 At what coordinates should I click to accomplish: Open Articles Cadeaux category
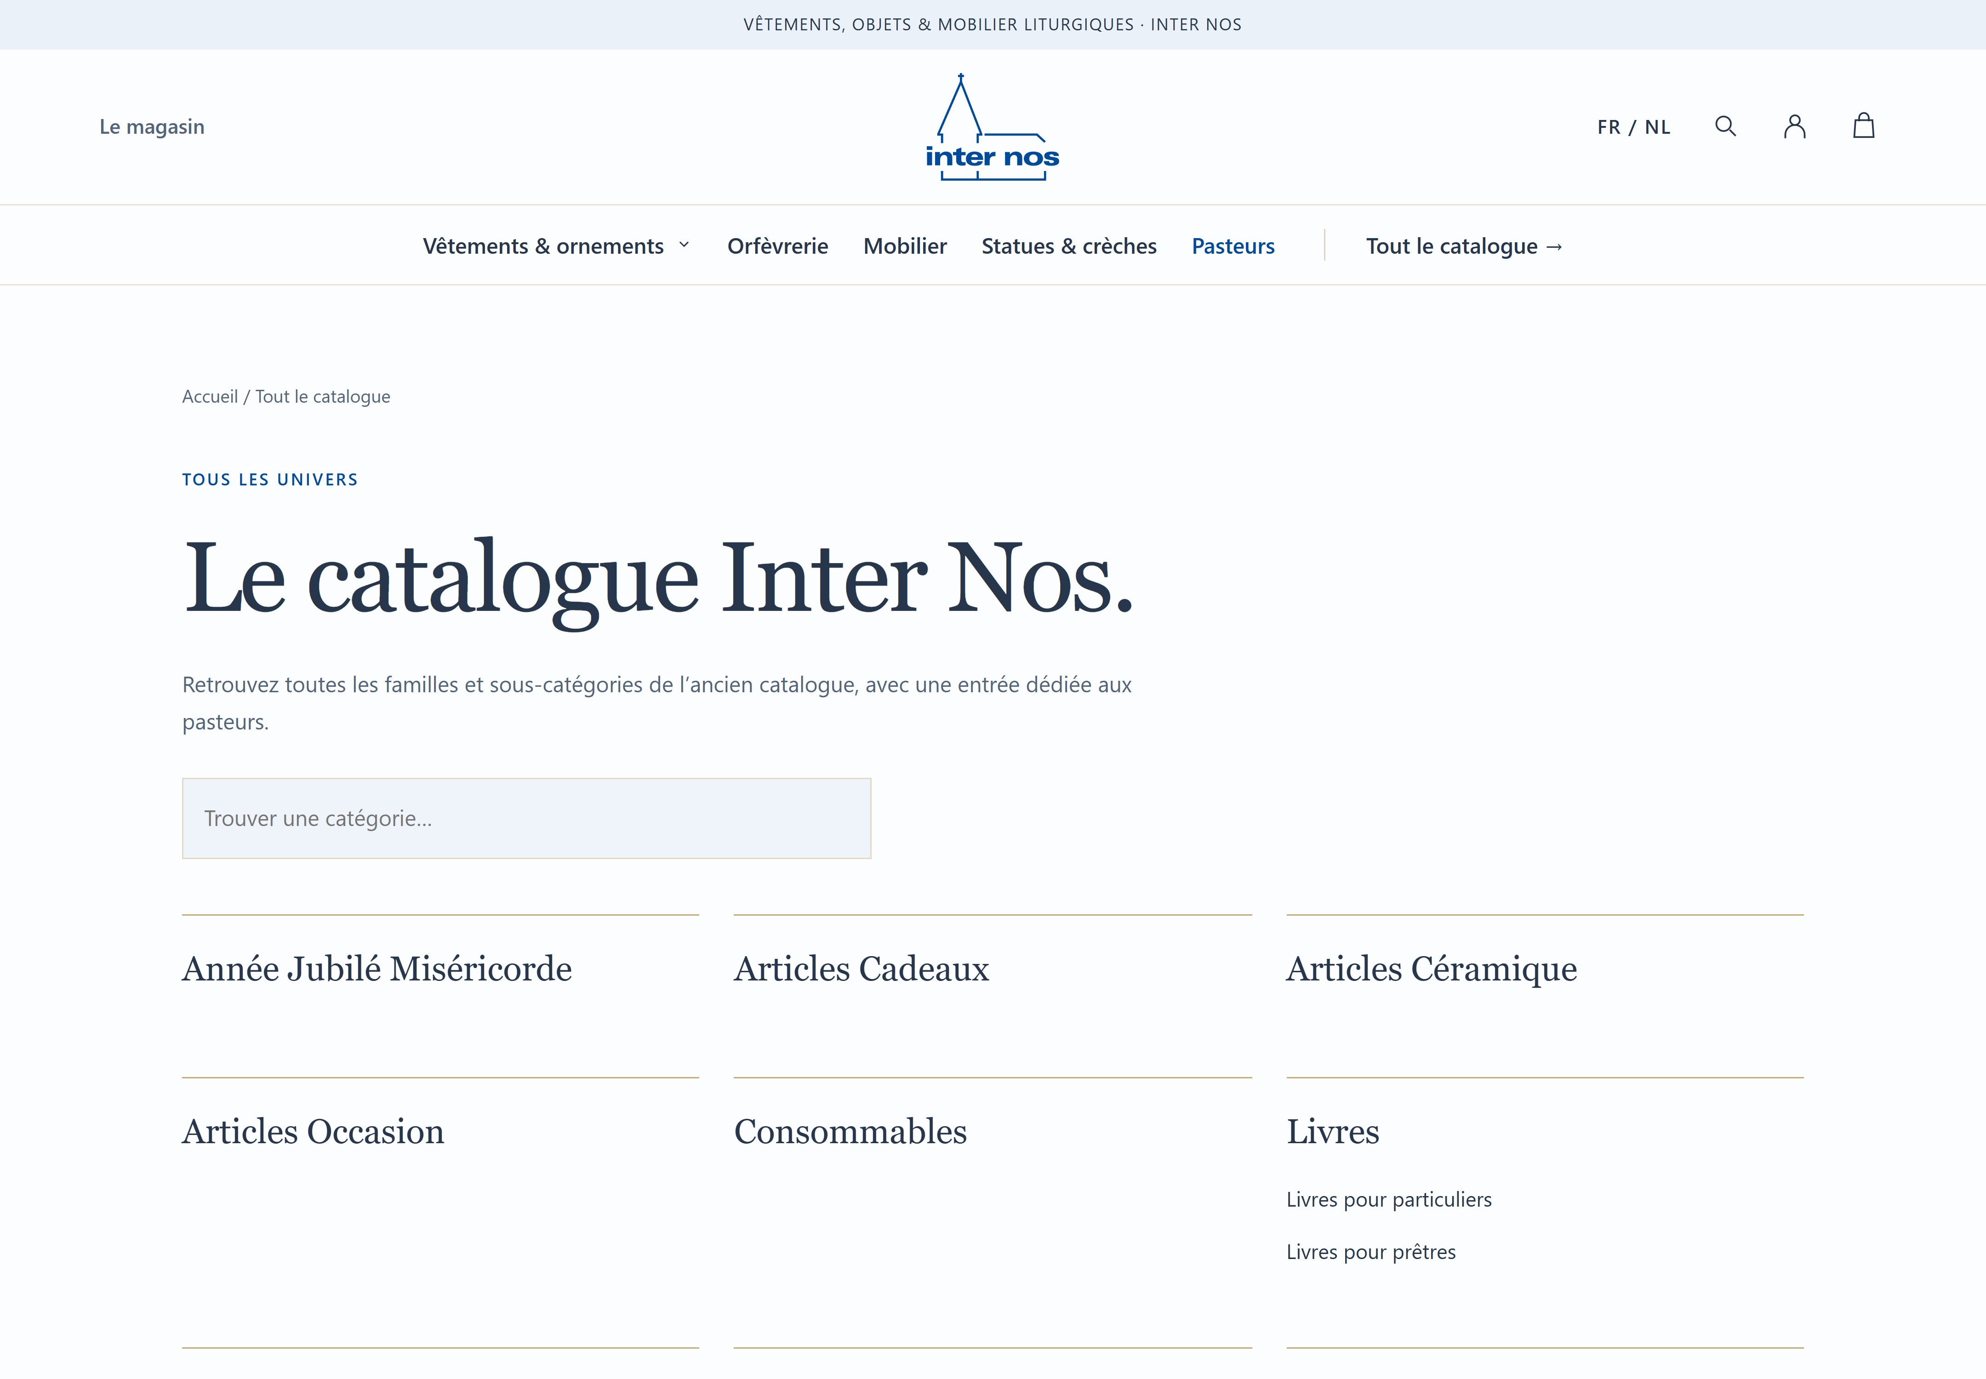coord(862,969)
